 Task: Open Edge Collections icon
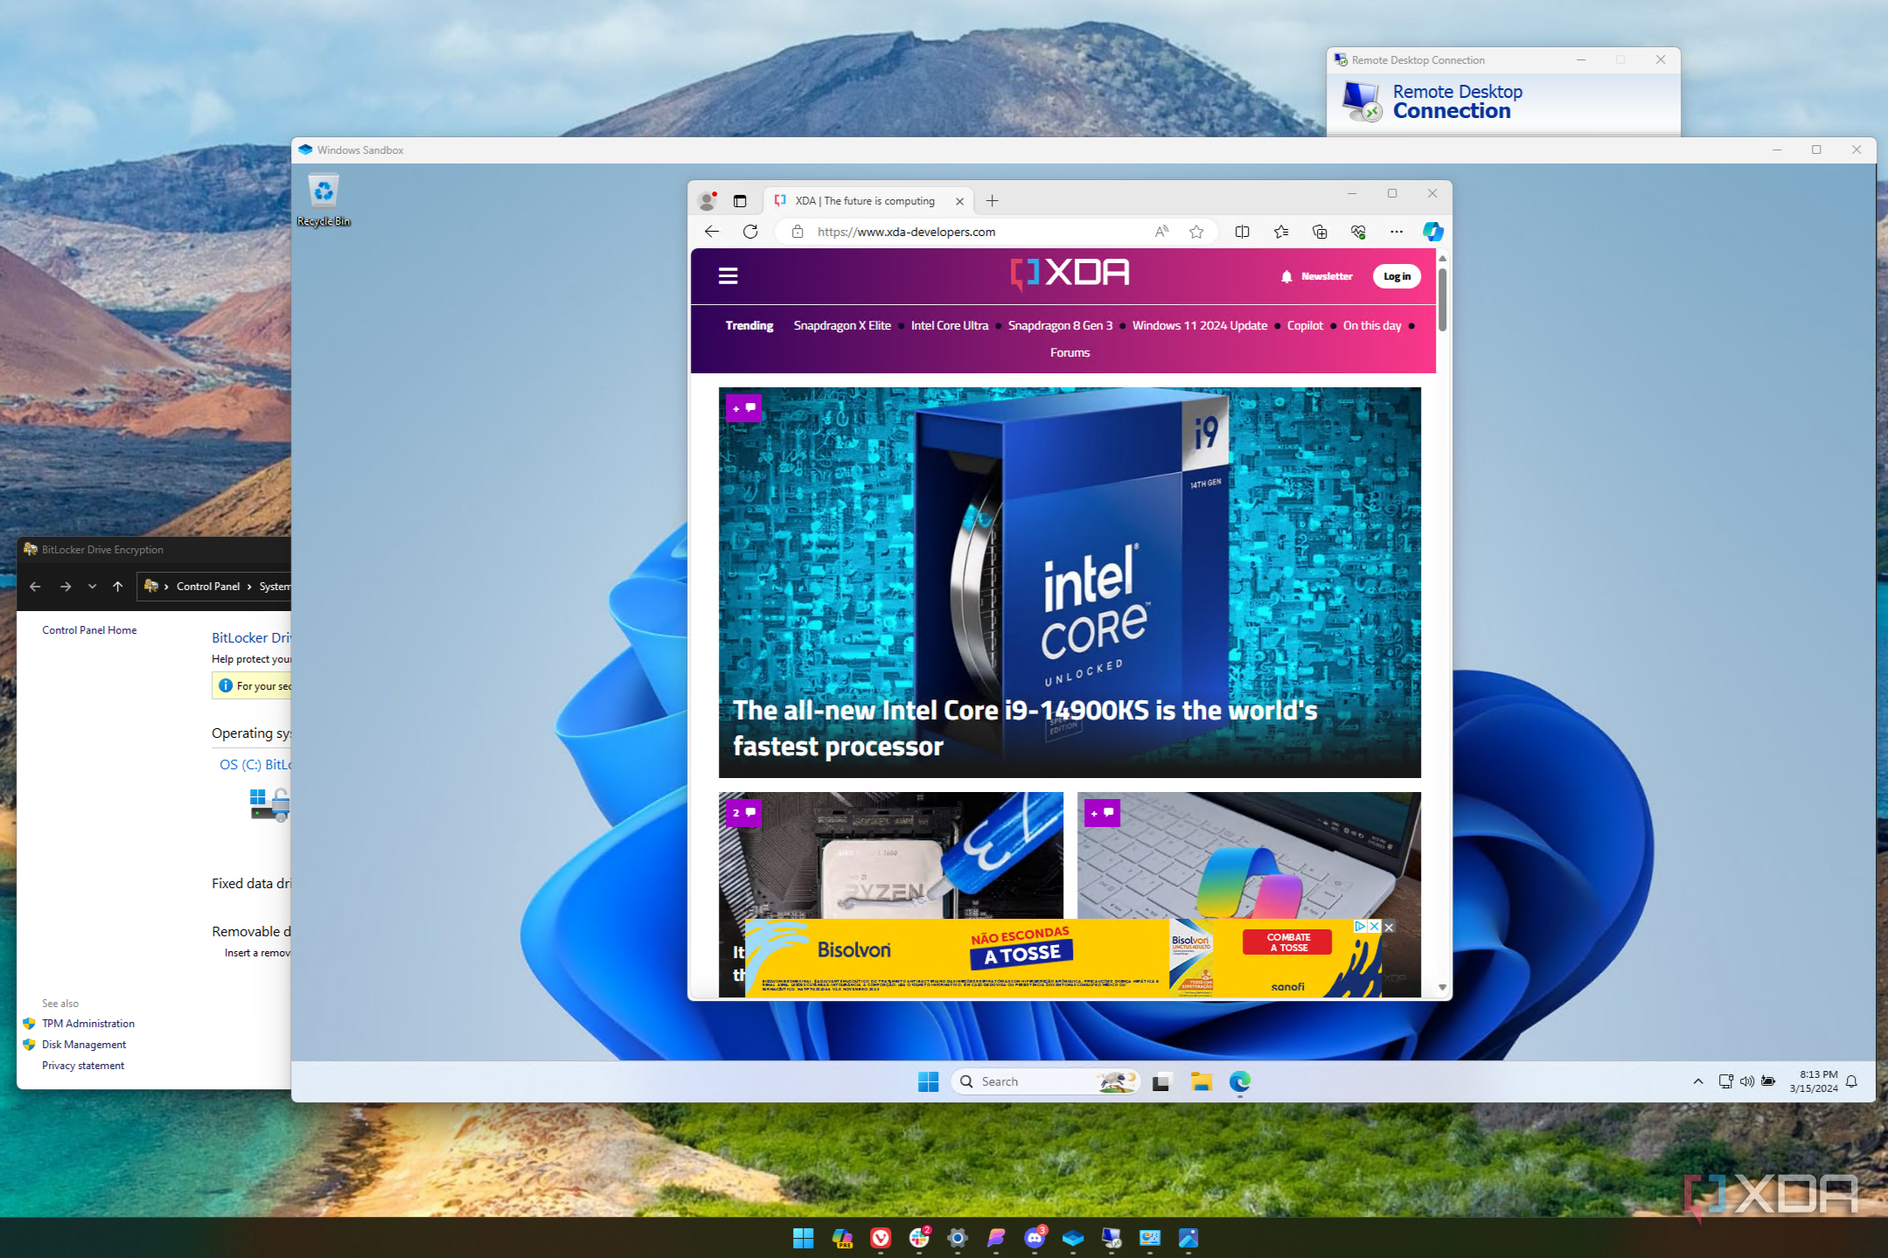point(1320,232)
